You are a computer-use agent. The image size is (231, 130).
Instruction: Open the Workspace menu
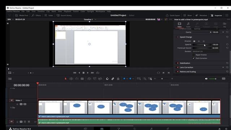point(100,11)
